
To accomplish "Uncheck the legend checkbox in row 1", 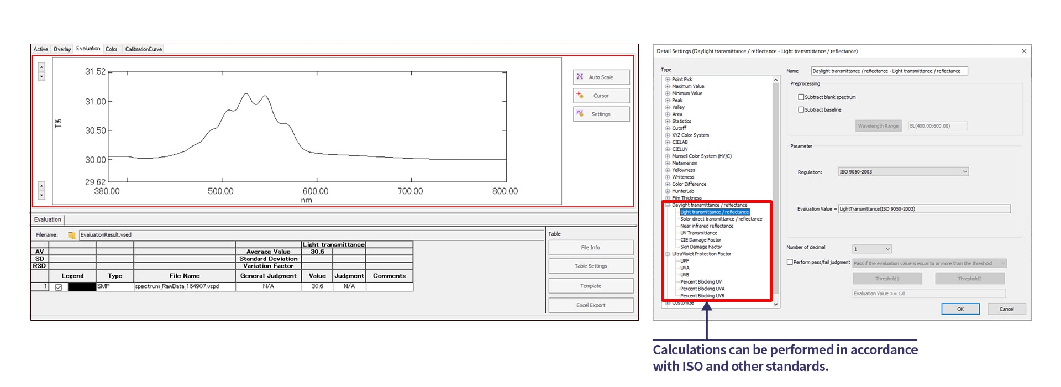I will 59,287.
